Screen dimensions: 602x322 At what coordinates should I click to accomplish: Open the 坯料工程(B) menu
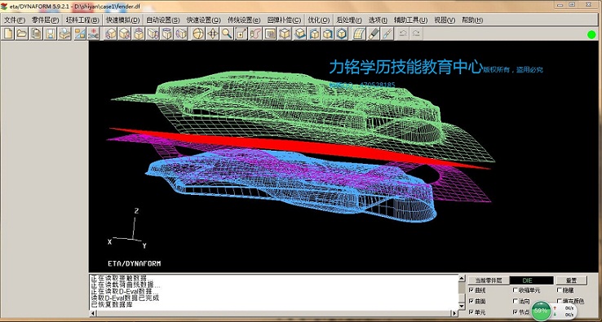click(x=82, y=20)
